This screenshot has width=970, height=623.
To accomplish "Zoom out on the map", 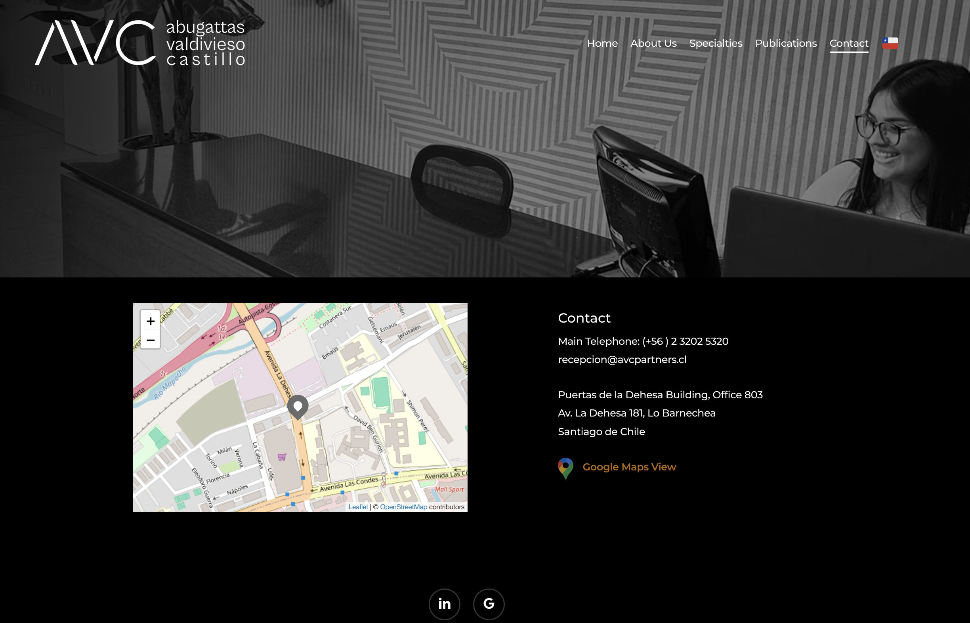I will [151, 340].
